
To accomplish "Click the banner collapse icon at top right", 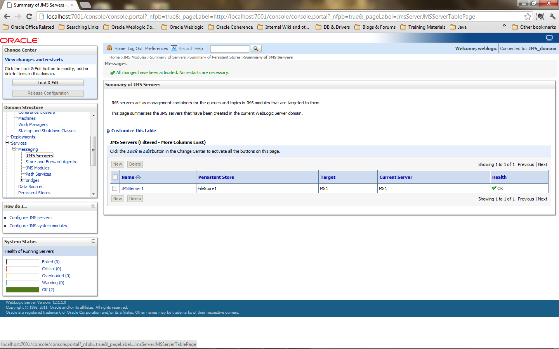I will (x=549, y=38).
